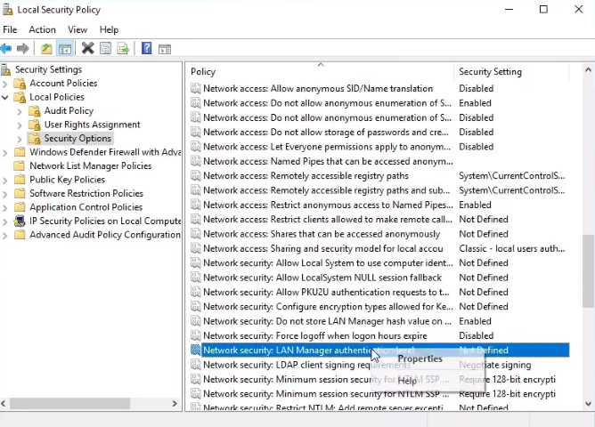Select the Local Policies tree label
The height and width of the screenshot is (427, 595).
tap(57, 97)
